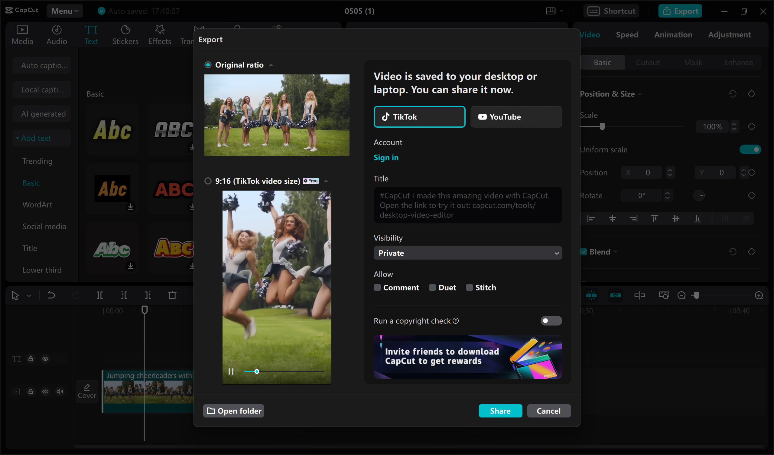Enable the Comment checkbox

click(377, 287)
